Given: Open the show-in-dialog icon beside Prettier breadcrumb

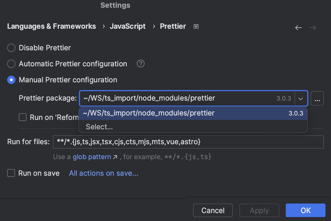Looking at the screenshot, I should 196,26.
